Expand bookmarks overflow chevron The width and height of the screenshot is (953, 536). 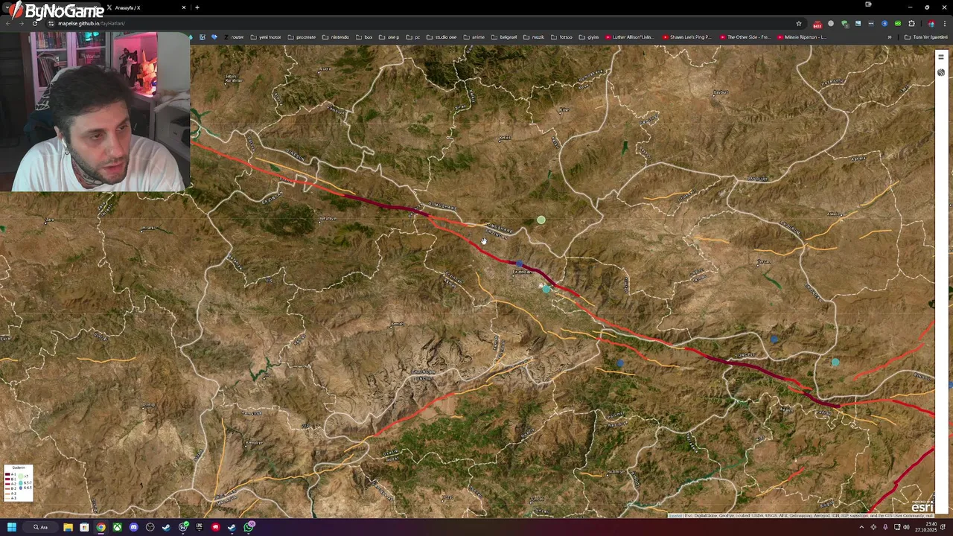click(889, 37)
